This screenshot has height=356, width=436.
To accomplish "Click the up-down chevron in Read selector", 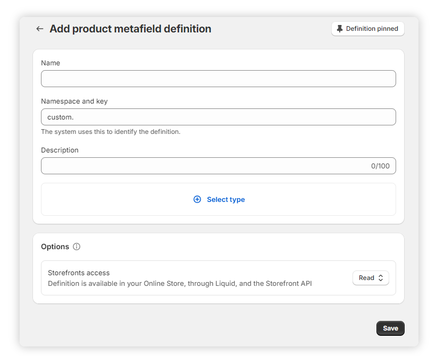I will pos(381,278).
